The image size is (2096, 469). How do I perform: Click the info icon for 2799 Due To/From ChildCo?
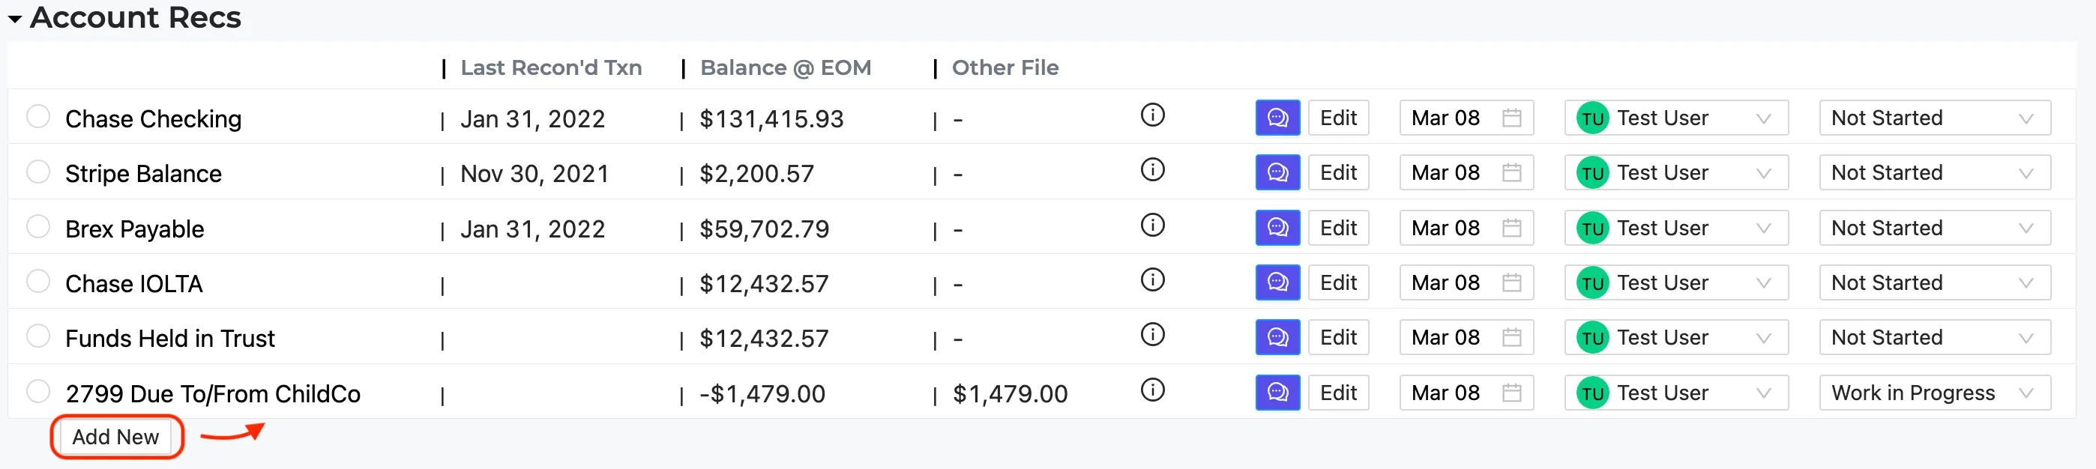[1152, 390]
